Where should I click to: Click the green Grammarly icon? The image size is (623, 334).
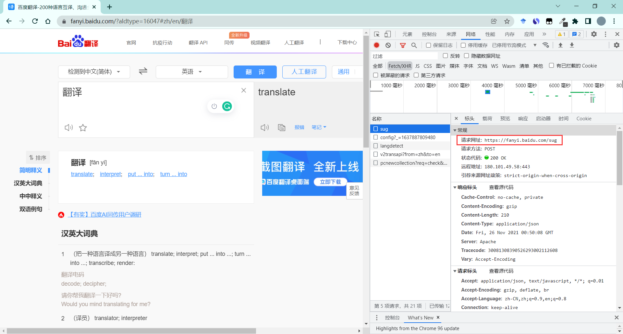(x=227, y=106)
